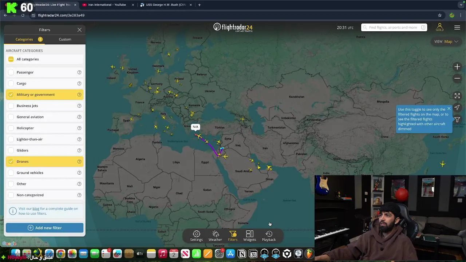The height and width of the screenshot is (262, 466).
Task: Show help for Cargo category
Action: point(79,83)
